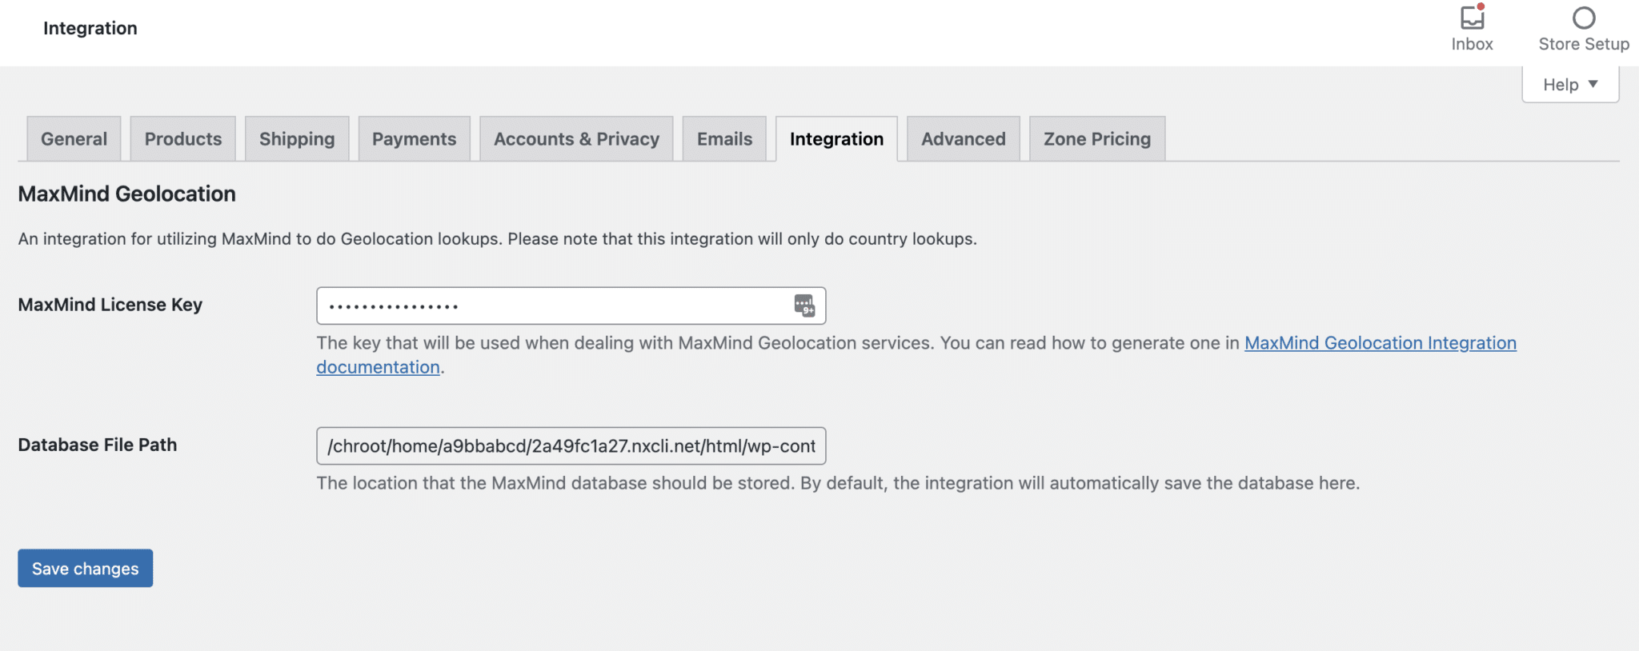
Task: Open the Products tab
Action: [x=182, y=139]
